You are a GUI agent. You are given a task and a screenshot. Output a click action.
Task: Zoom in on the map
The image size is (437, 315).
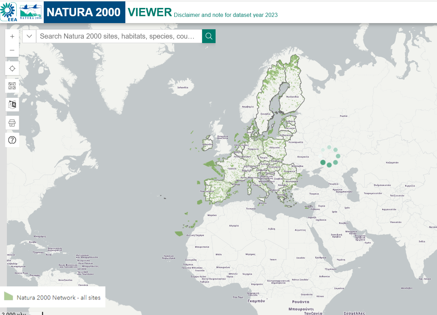[x=12, y=36]
